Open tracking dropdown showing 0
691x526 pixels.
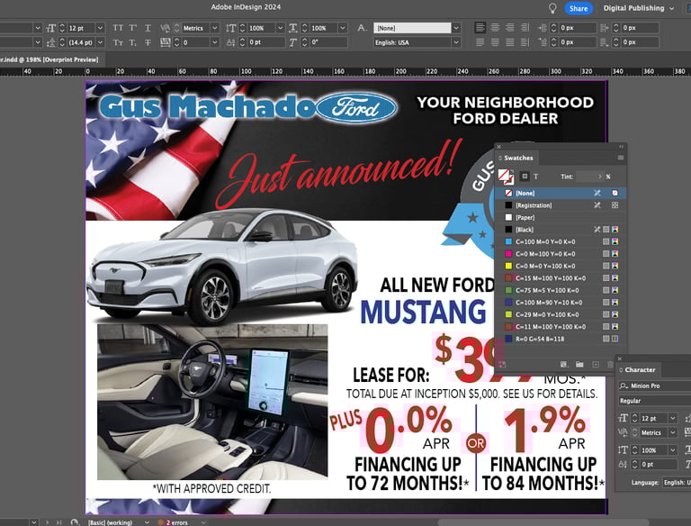[215, 42]
